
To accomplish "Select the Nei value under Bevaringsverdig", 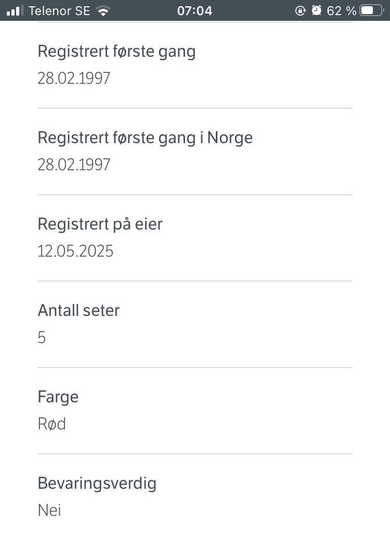I will click(49, 510).
